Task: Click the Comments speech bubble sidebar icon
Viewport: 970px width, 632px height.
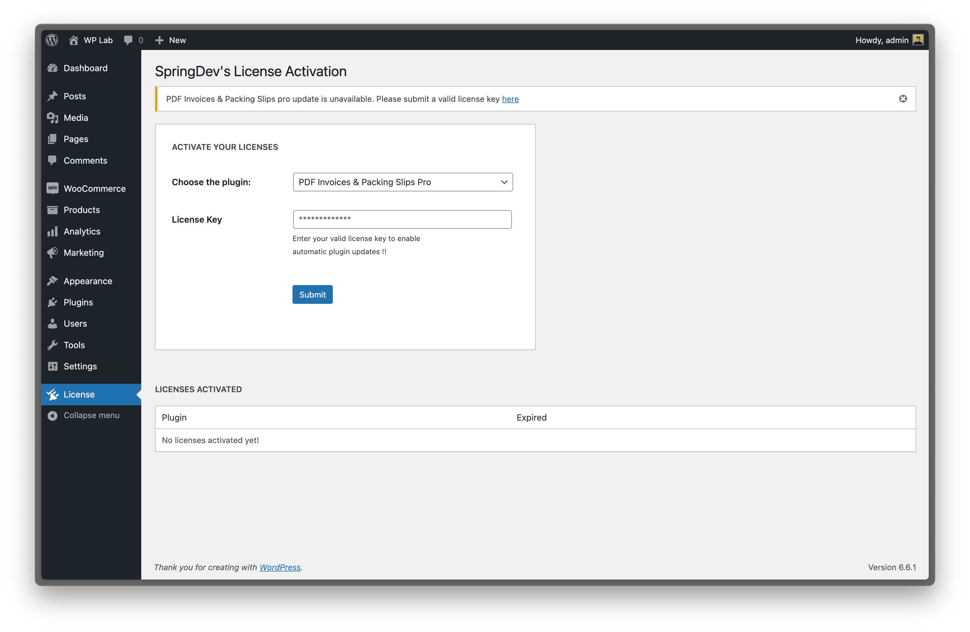Action: [x=52, y=160]
